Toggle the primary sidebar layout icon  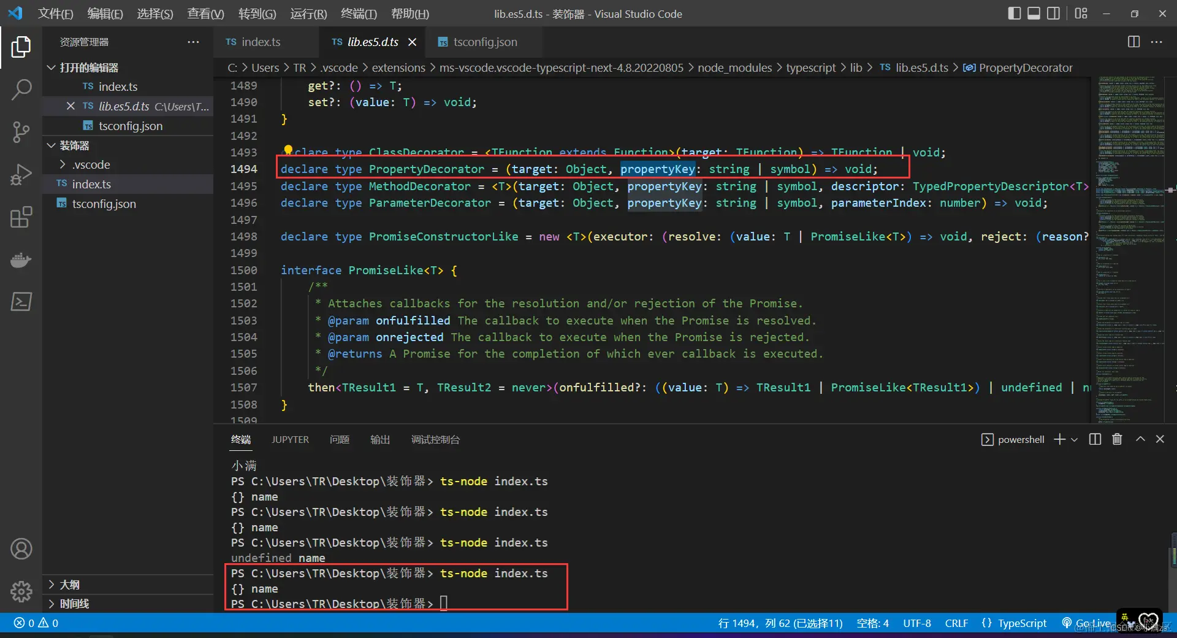pyautogui.click(x=1014, y=13)
